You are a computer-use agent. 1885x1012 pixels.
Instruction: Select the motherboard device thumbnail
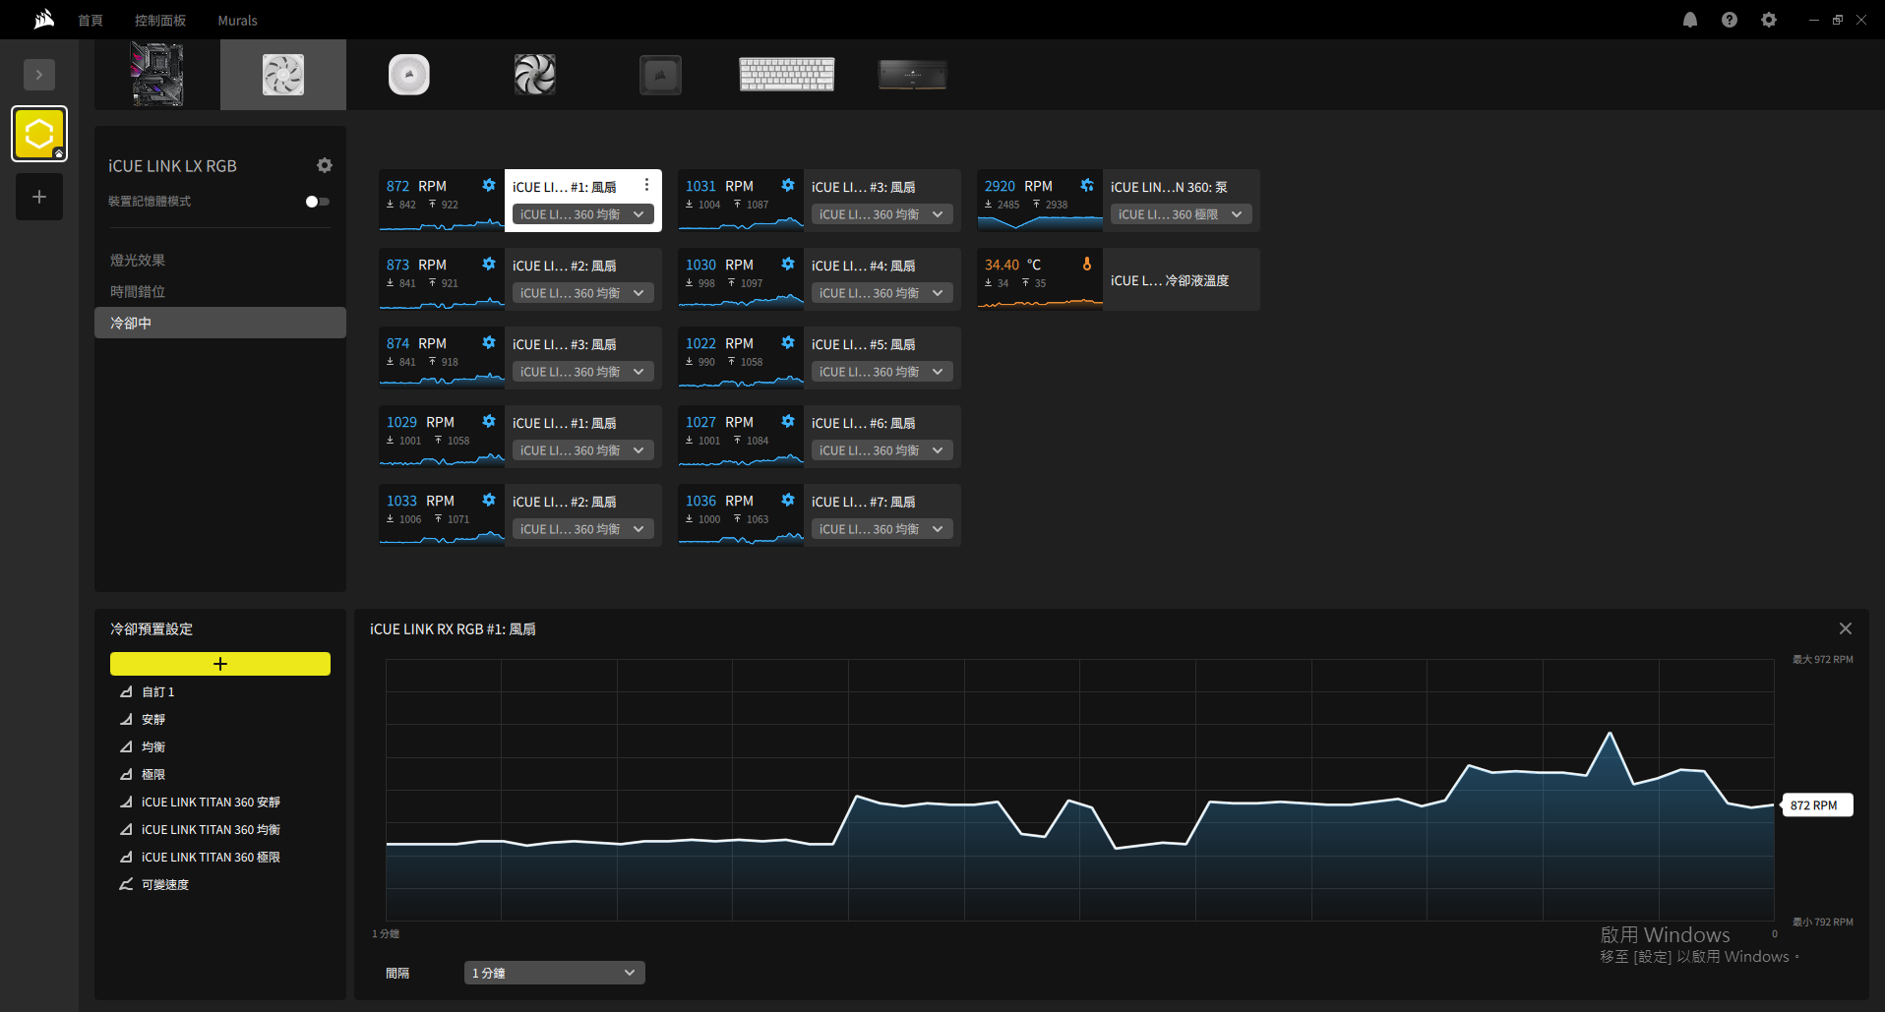pos(157,75)
